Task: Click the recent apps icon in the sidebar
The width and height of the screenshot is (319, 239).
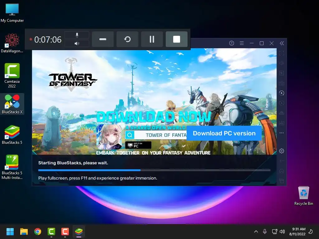Action: (282, 181)
